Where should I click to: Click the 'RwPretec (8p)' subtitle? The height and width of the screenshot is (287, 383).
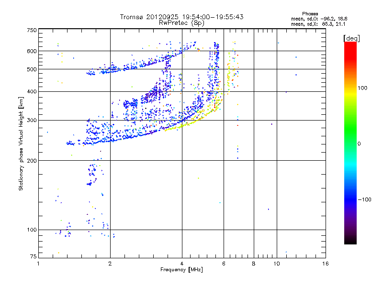coord(181,23)
